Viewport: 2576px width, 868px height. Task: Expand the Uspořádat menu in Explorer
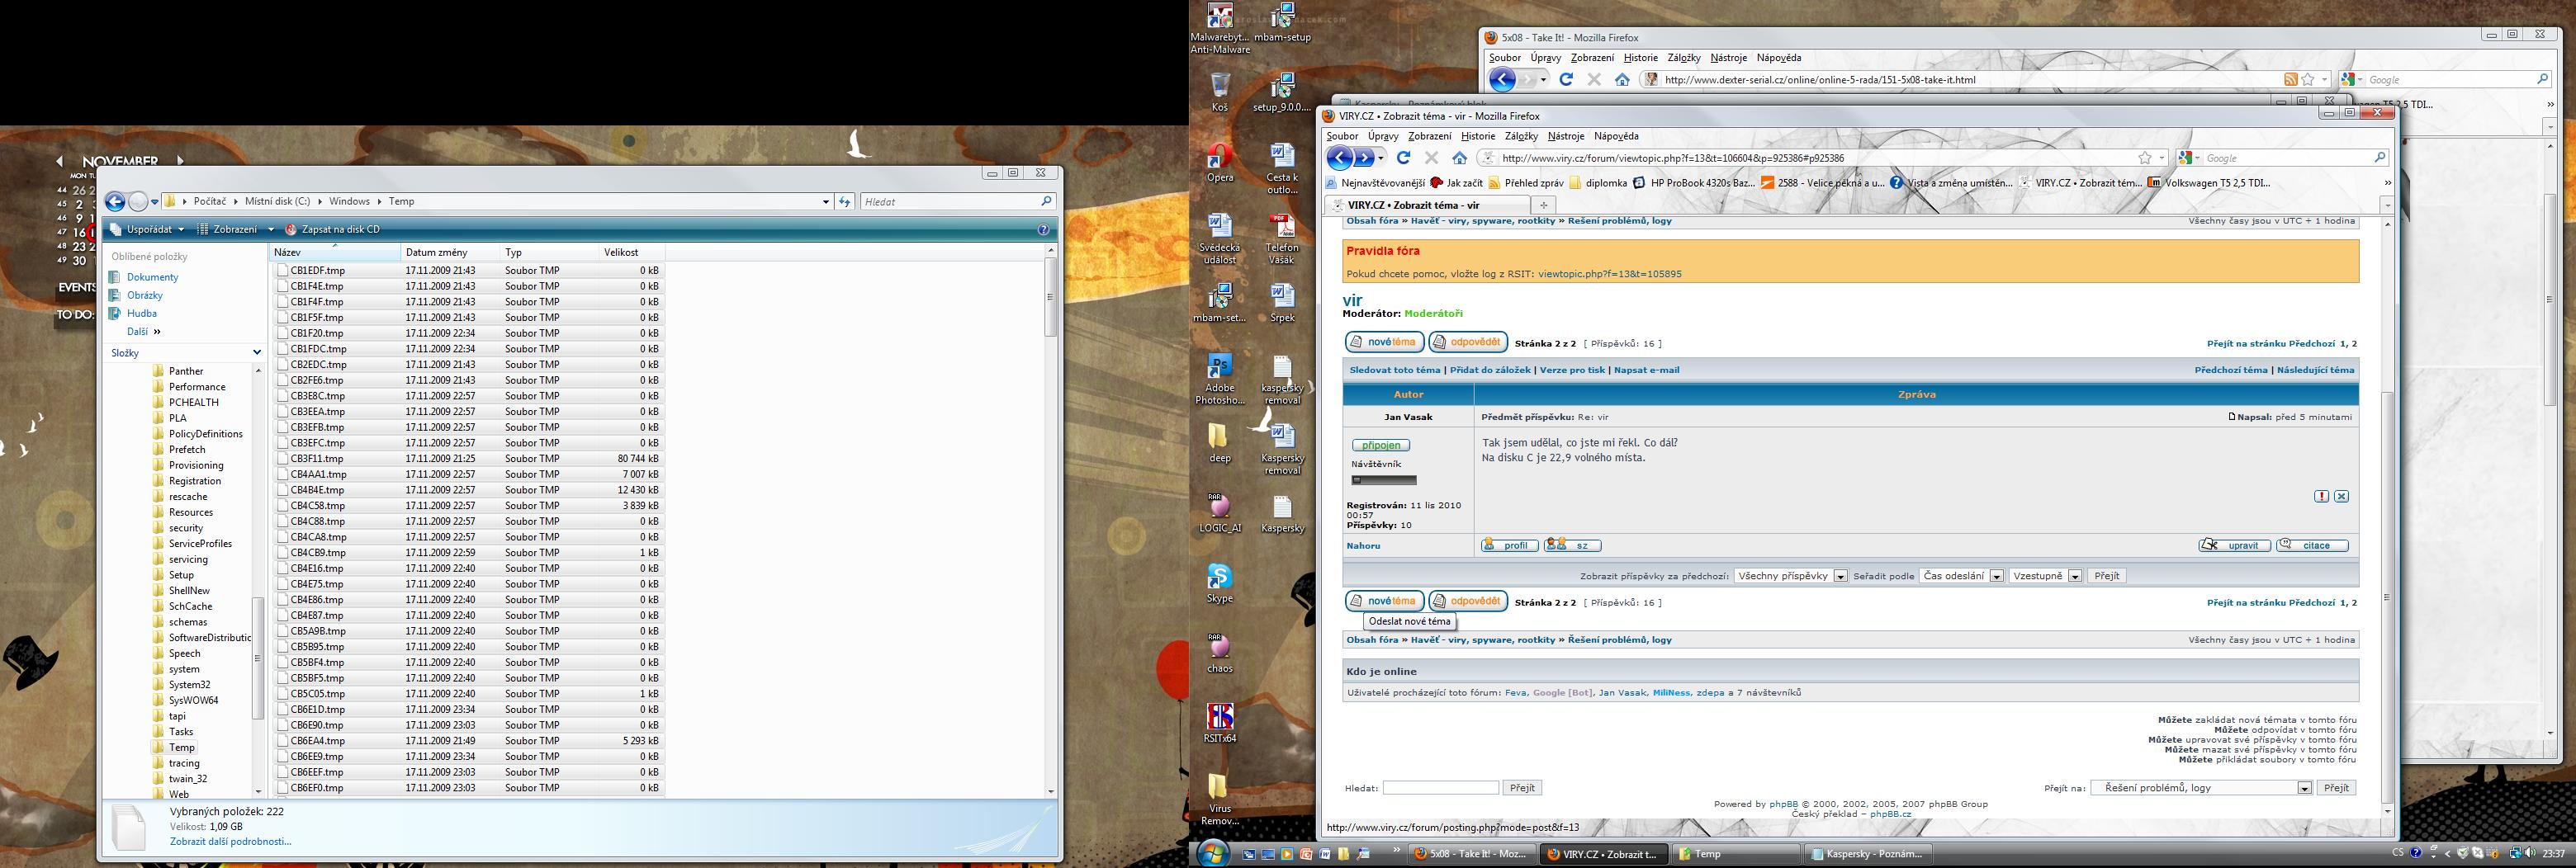(x=148, y=229)
